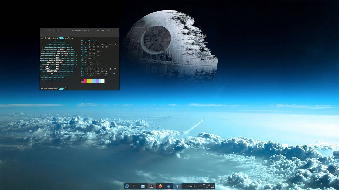Switch to the Tilix taskbar entry

click(x=151, y=186)
